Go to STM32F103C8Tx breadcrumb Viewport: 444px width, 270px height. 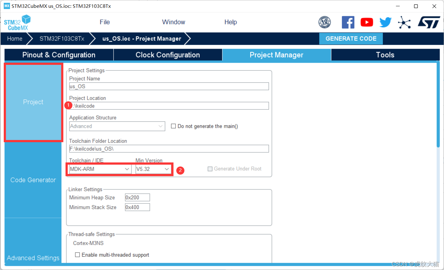[62, 39]
